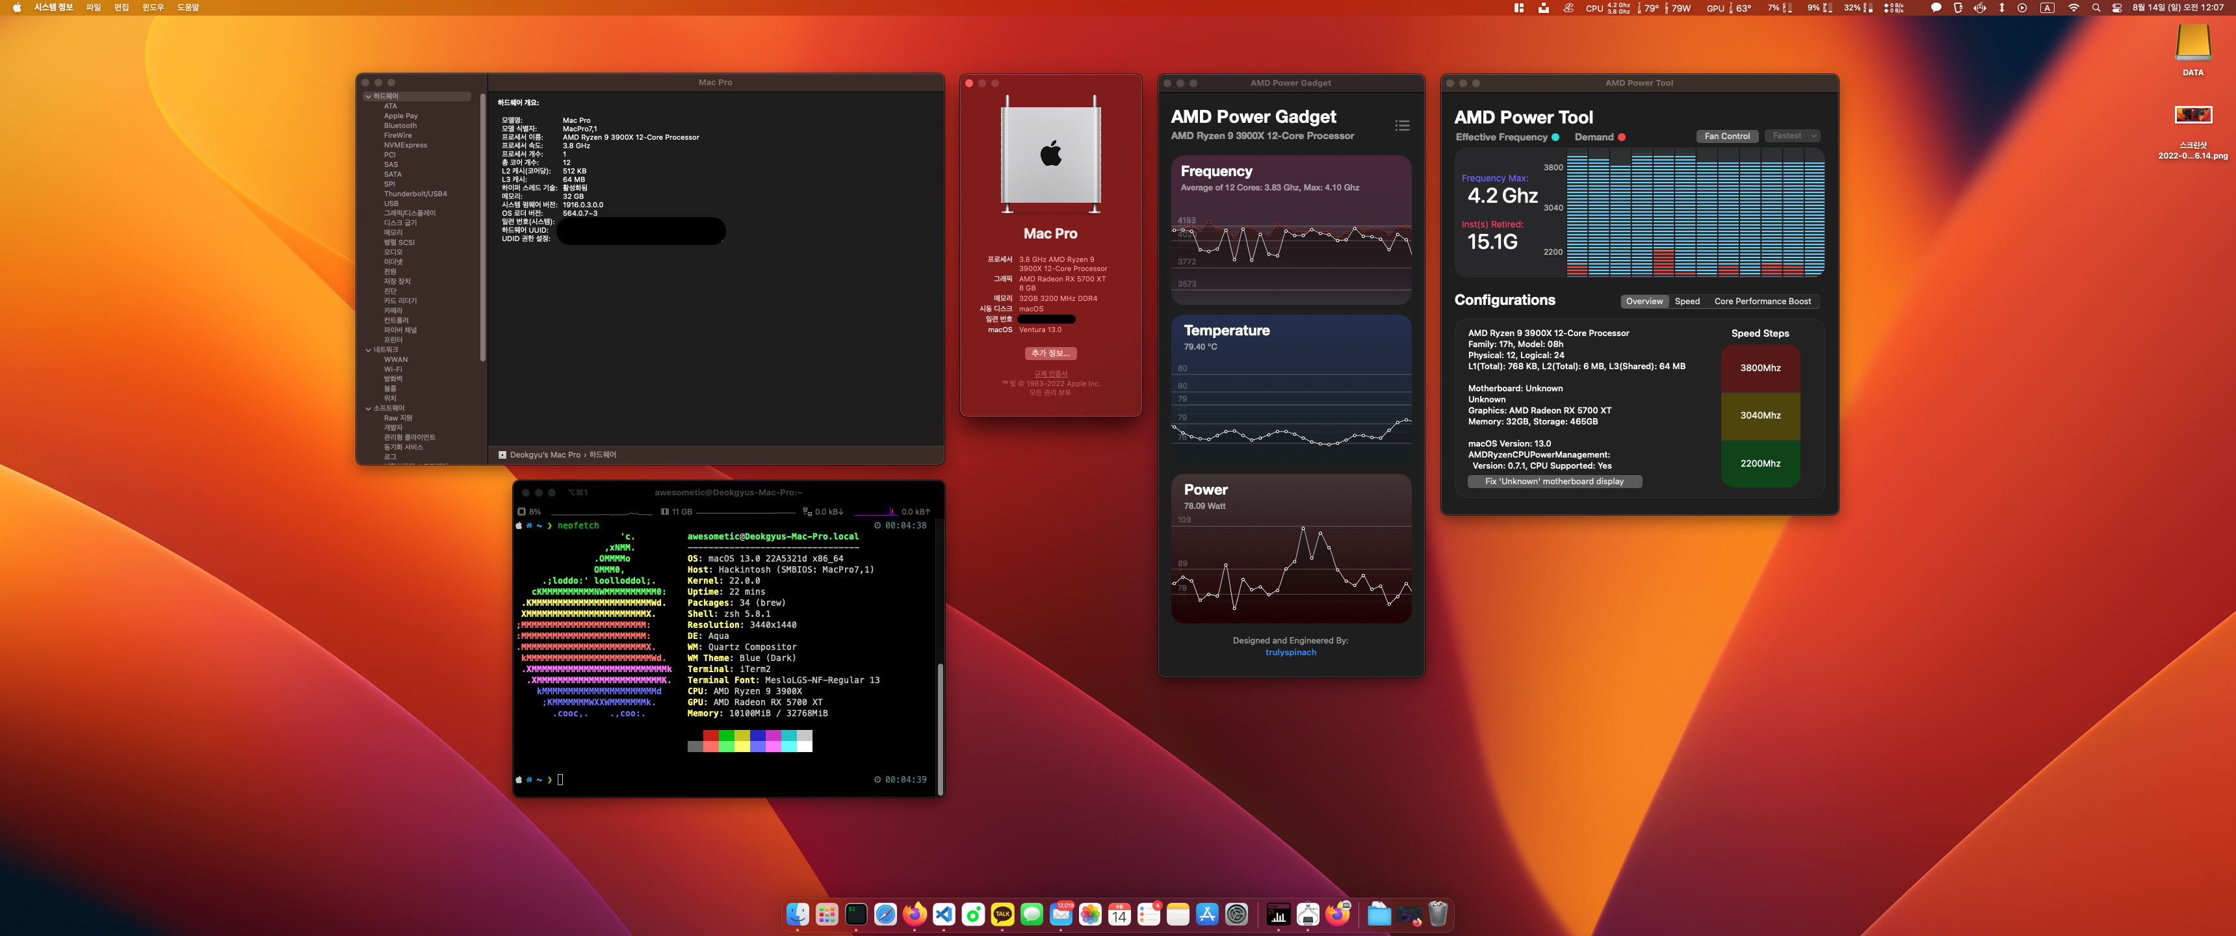2236x936 pixels.
Task: Open Launchpad in the Dock
Action: pos(826,913)
